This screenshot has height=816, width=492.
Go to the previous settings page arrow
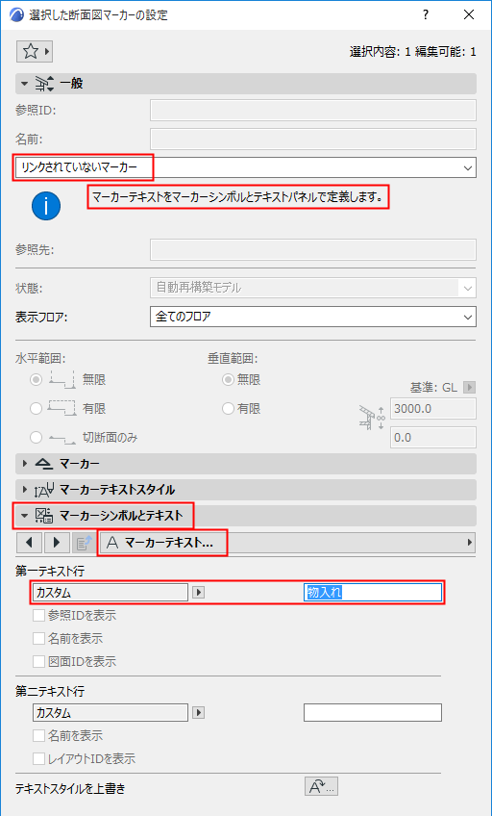[29, 543]
